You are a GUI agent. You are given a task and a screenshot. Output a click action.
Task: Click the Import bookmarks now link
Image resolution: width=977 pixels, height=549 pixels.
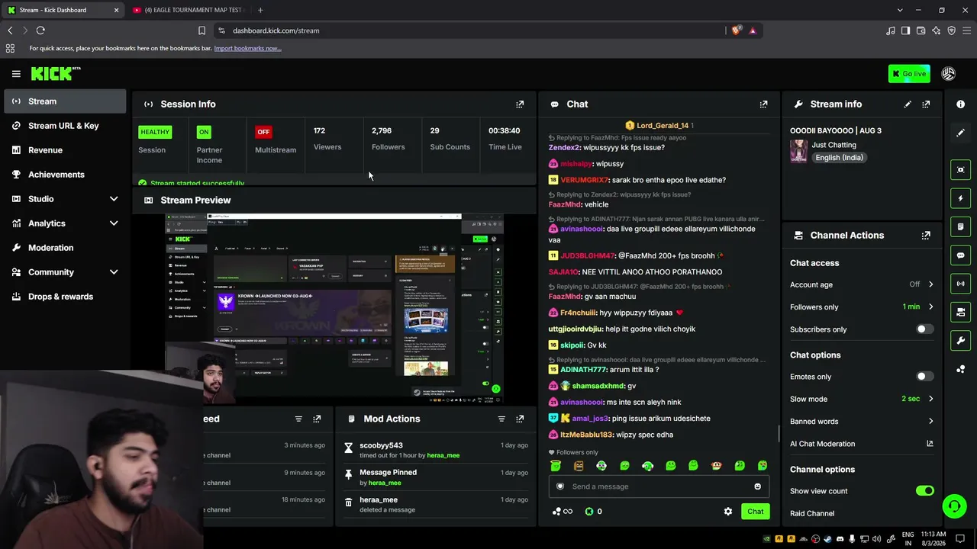coord(247,48)
